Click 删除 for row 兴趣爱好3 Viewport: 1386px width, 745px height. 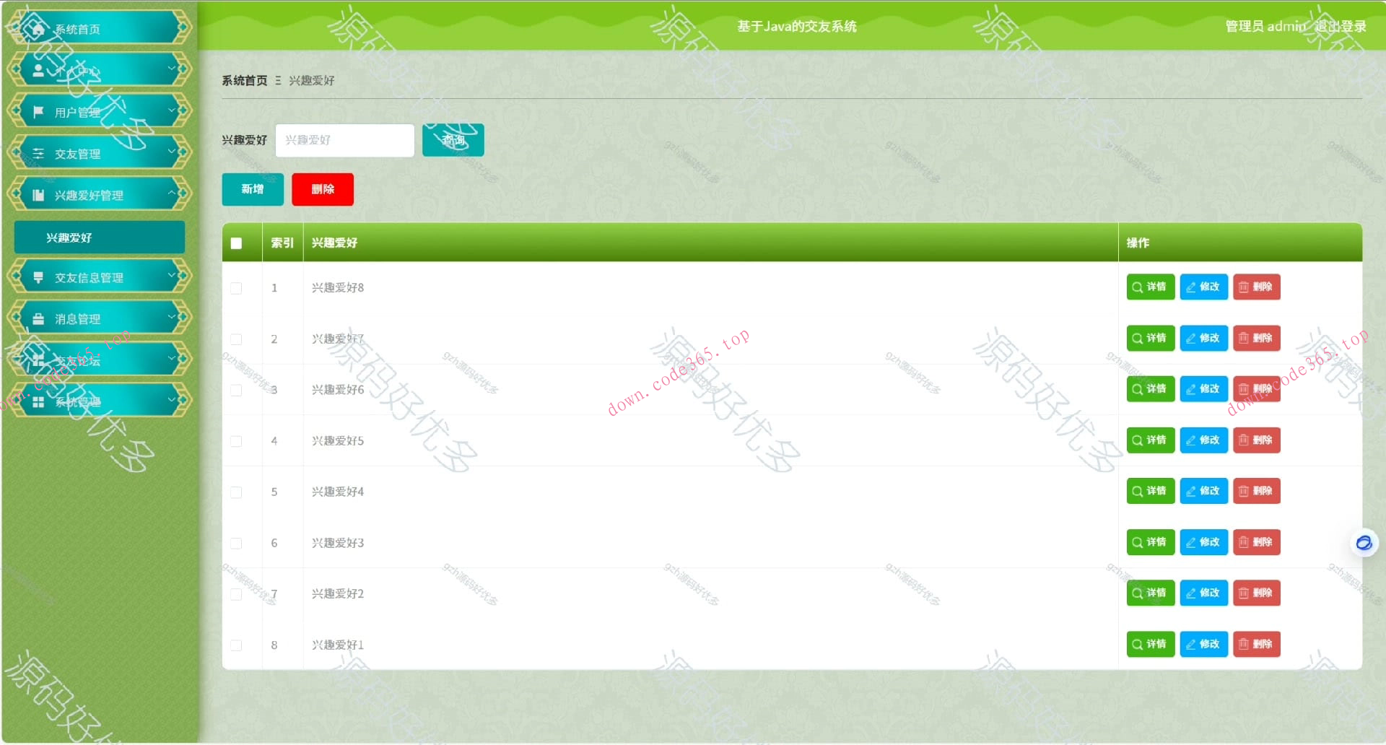coord(1257,542)
